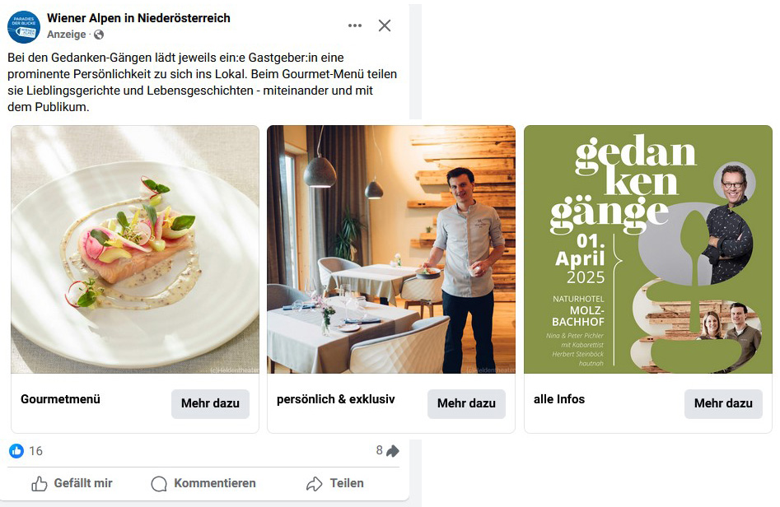Click the Gourmetmenü card title
Image resolution: width=780 pixels, height=507 pixels.
coord(60,399)
